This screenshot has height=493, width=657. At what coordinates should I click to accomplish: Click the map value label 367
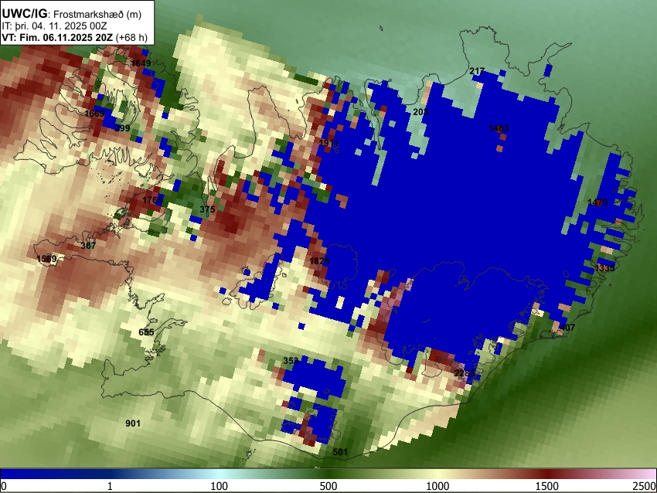[88, 246]
